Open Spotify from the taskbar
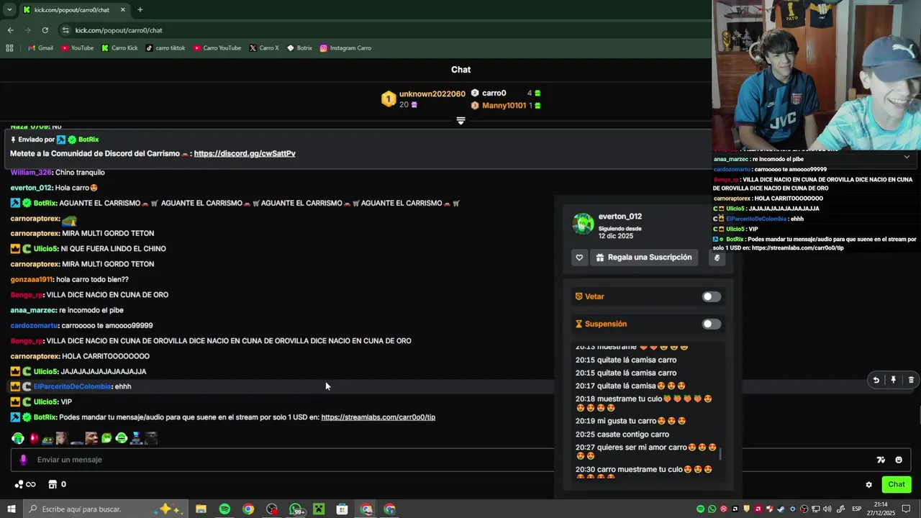The width and height of the screenshot is (921, 518). coord(224,509)
